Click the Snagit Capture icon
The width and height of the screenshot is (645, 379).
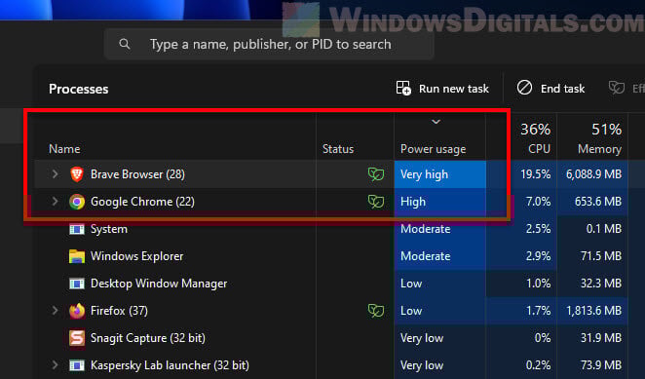coord(77,338)
